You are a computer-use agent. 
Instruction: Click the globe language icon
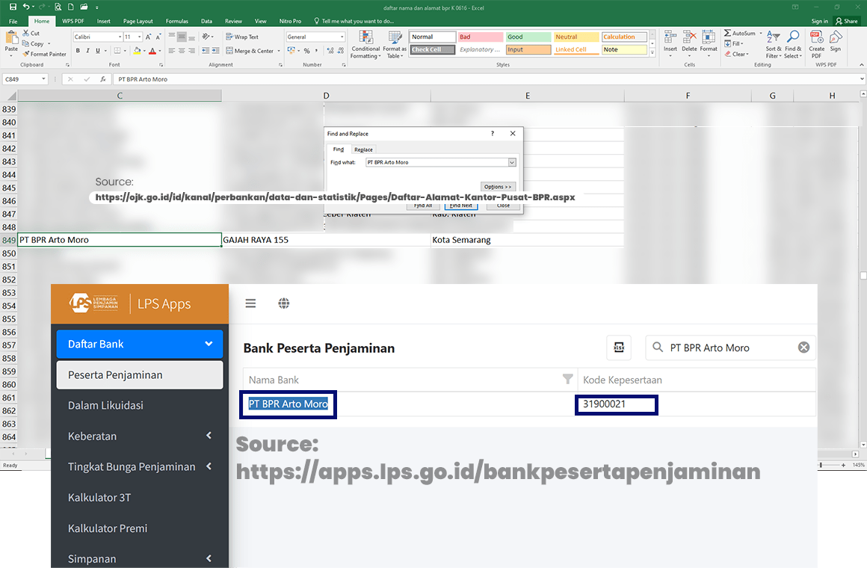(x=284, y=303)
